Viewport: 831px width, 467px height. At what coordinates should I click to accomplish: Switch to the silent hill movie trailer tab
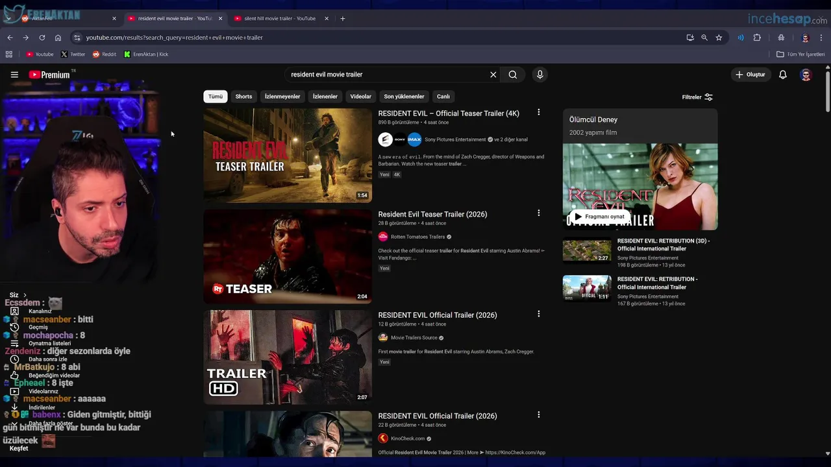tap(280, 19)
